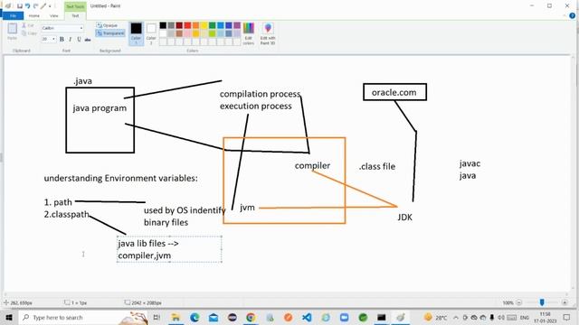The height and width of the screenshot is (325, 579).
Task: Click the volume icon in system tray
Action: tap(501, 317)
